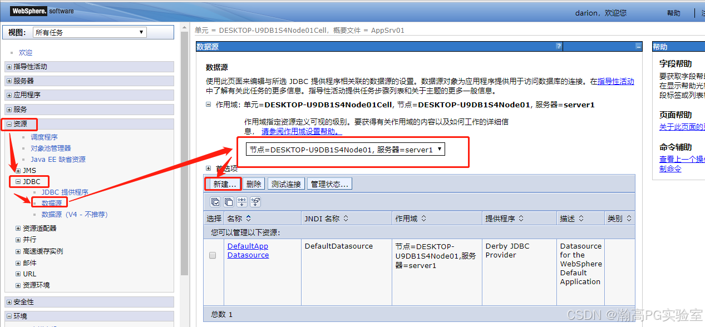Image resolution: width=705 pixels, height=327 pixels.
Task: Open 关于此页面的 help link
Action: [x=682, y=127]
